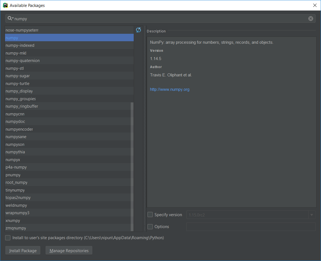This screenshot has width=321, height=261.
Task: Click the Options text input field
Action: pyautogui.click(x=251, y=227)
